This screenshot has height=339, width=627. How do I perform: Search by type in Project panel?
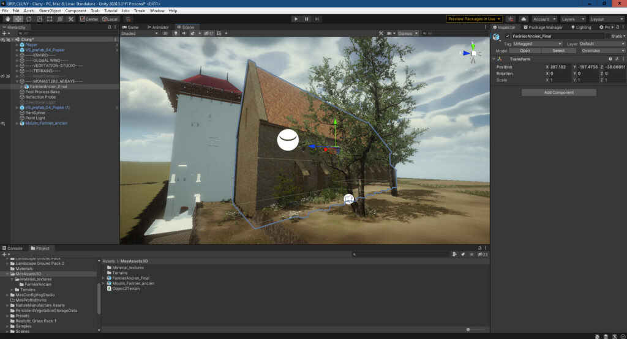point(455,255)
